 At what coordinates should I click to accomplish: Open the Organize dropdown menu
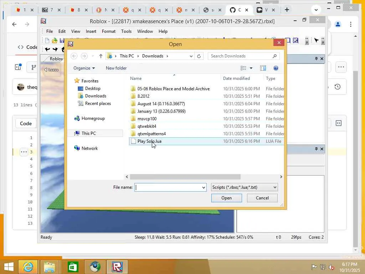click(84, 68)
